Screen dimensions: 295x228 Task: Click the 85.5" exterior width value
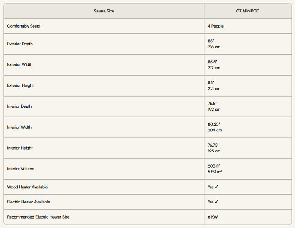[212, 62]
